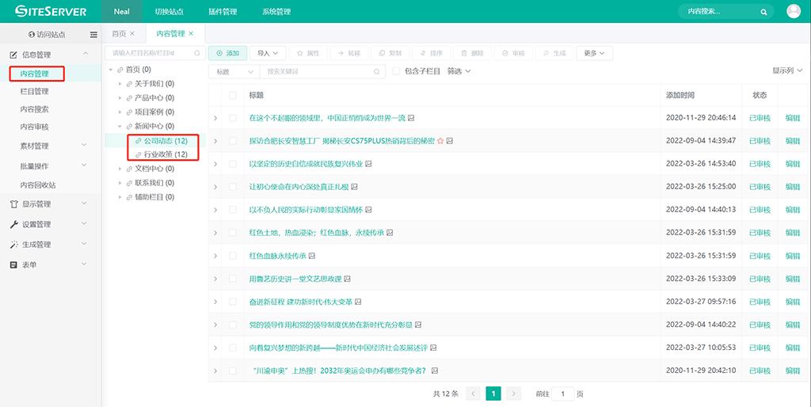Click the red star icon on CS75PLUS article
This screenshot has height=407, width=811.
pyautogui.click(x=440, y=141)
